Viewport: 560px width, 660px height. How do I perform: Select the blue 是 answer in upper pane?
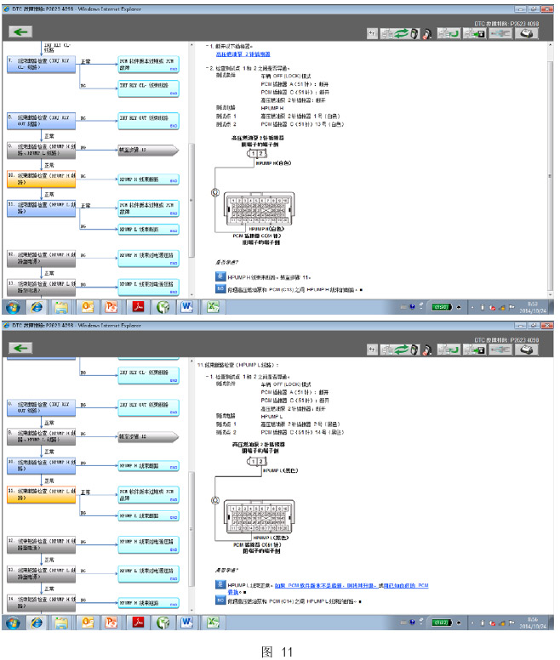(x=219, y=277)
